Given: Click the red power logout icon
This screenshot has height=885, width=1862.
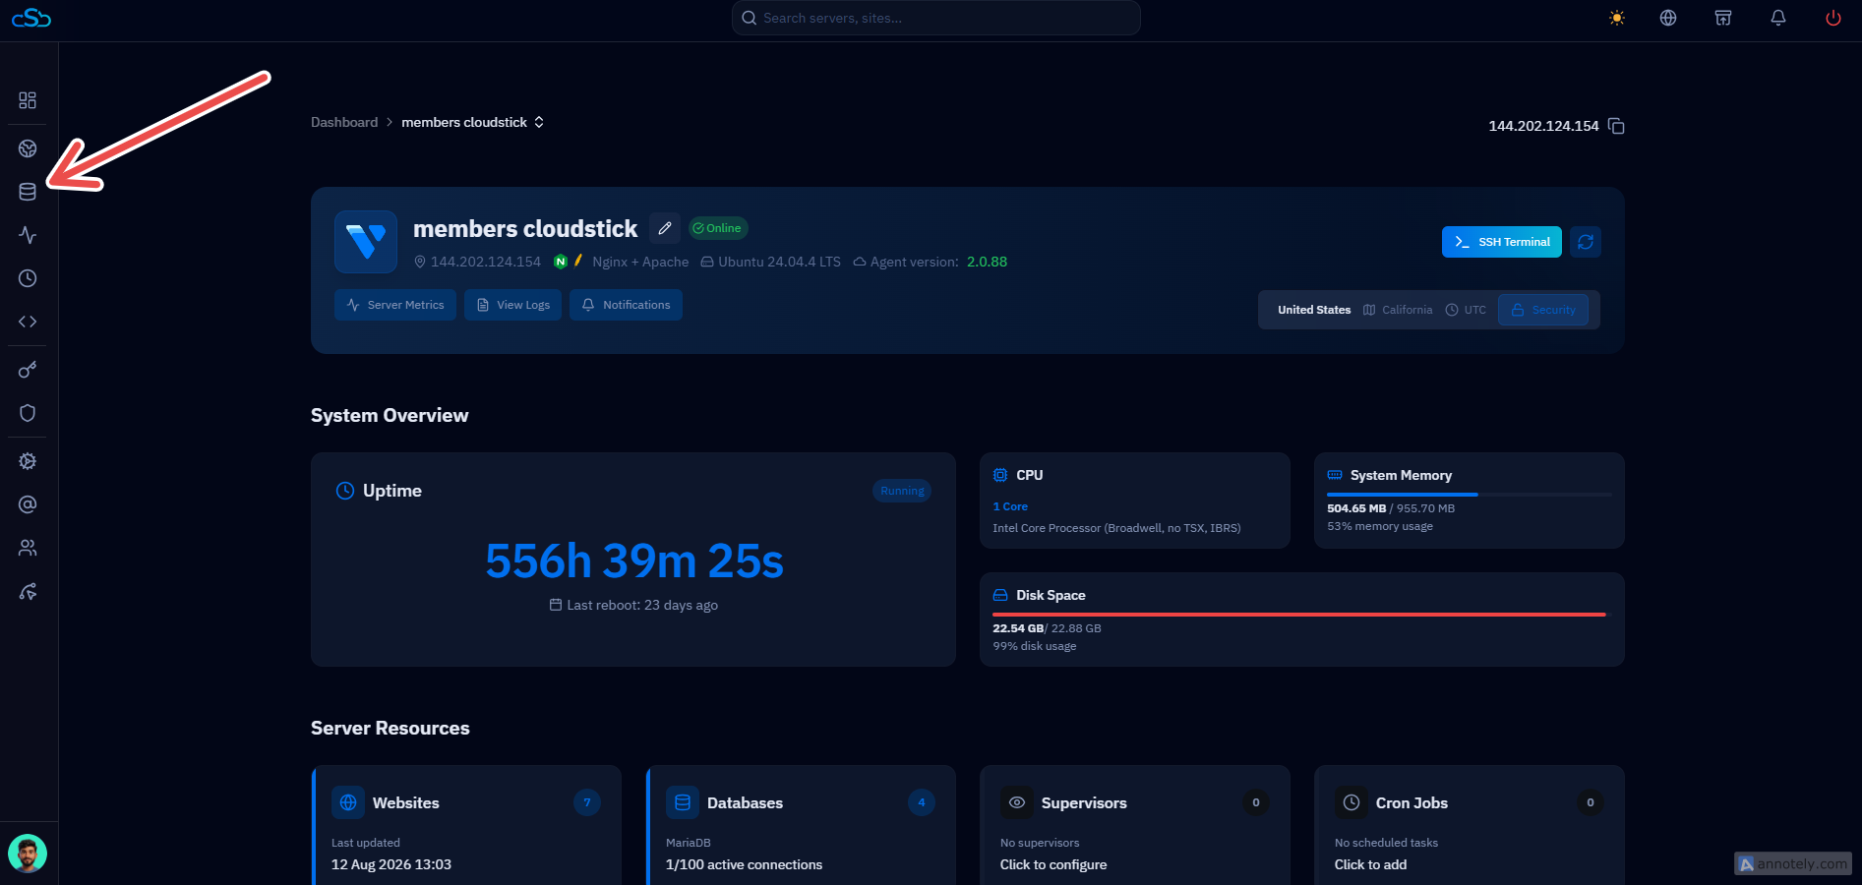Looking at the screenshot, I should tap(1833, 18).
